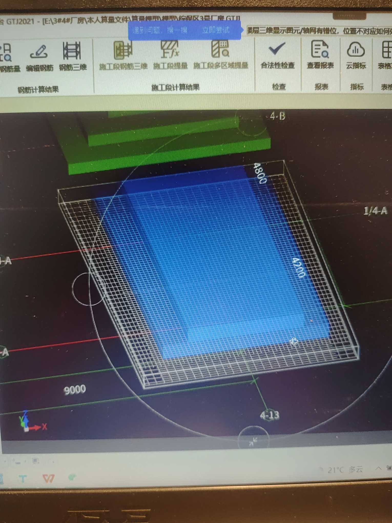Viewport: 392px width, 523px height.
Task: Click the 钢筋计算结果 group label
Action: click(x=38, y=89)
